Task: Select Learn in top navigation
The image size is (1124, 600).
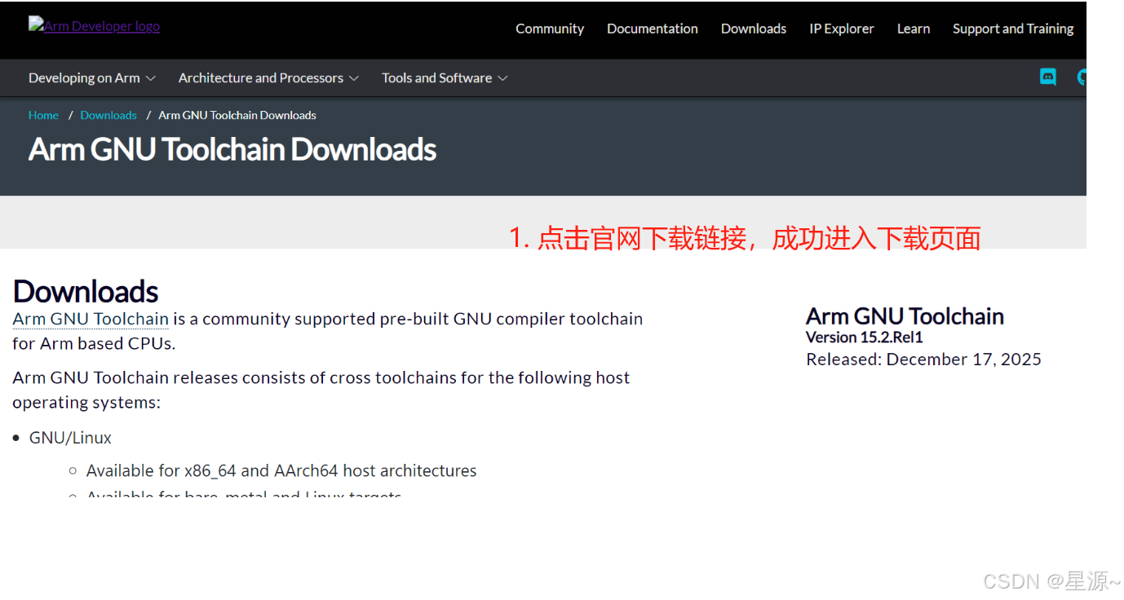Action: 914,29
